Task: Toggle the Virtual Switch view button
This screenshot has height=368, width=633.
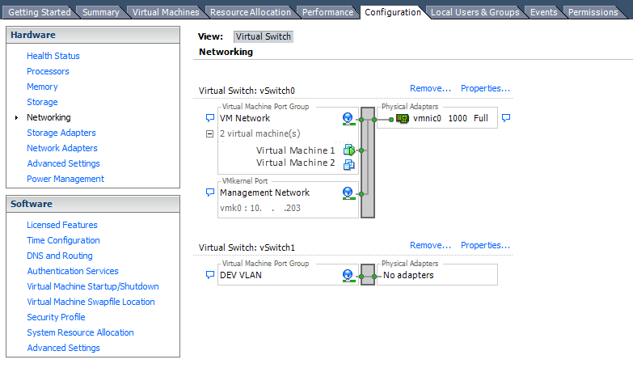Action: pyautogui.click(x=264, y=37)
